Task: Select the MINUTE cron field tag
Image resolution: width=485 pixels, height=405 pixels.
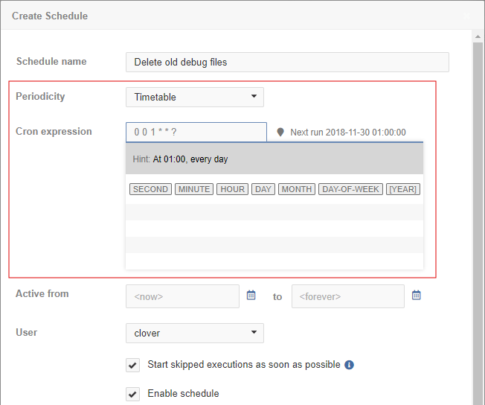Action: pos(194,189)
